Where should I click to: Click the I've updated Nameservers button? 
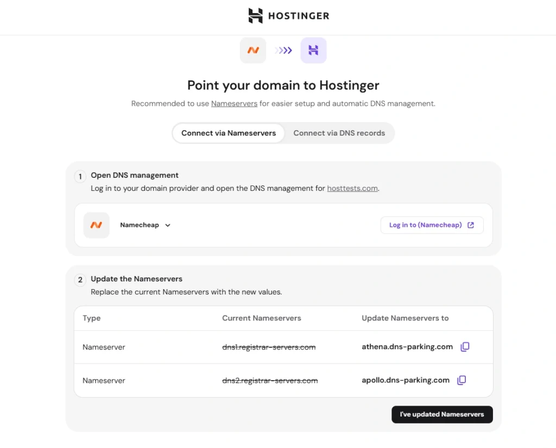point(441,414)
